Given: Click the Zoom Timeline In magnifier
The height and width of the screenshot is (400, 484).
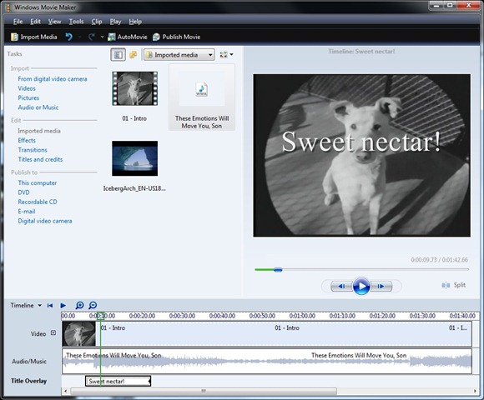Looking at the screenshot, I should pos(79,305).
